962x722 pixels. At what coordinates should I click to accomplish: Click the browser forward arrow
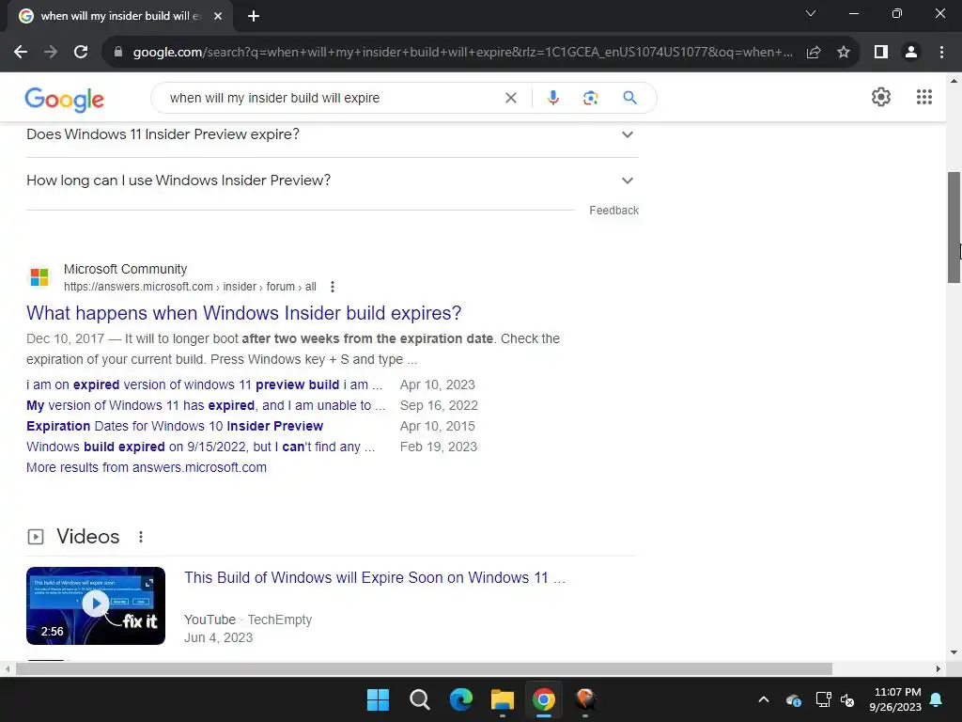51,53
